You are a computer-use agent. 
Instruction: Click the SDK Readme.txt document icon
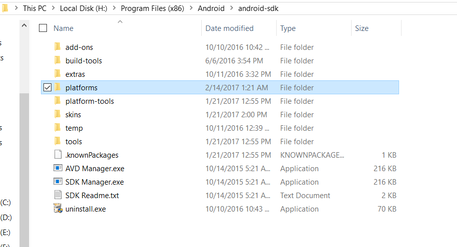tap(57, 196)
